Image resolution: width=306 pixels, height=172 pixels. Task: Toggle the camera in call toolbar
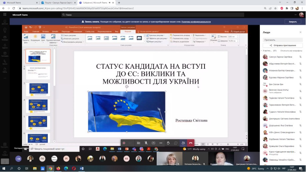(x=138, y=143)
